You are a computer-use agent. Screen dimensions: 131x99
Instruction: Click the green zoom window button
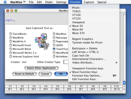click(x=16, y=11)
